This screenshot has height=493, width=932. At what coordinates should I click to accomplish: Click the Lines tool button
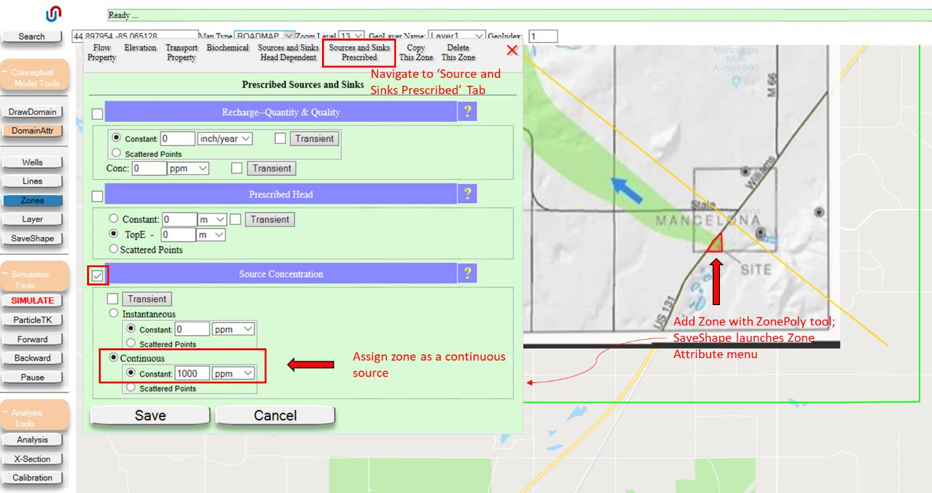pyautogui.click(x=32, y=181)
